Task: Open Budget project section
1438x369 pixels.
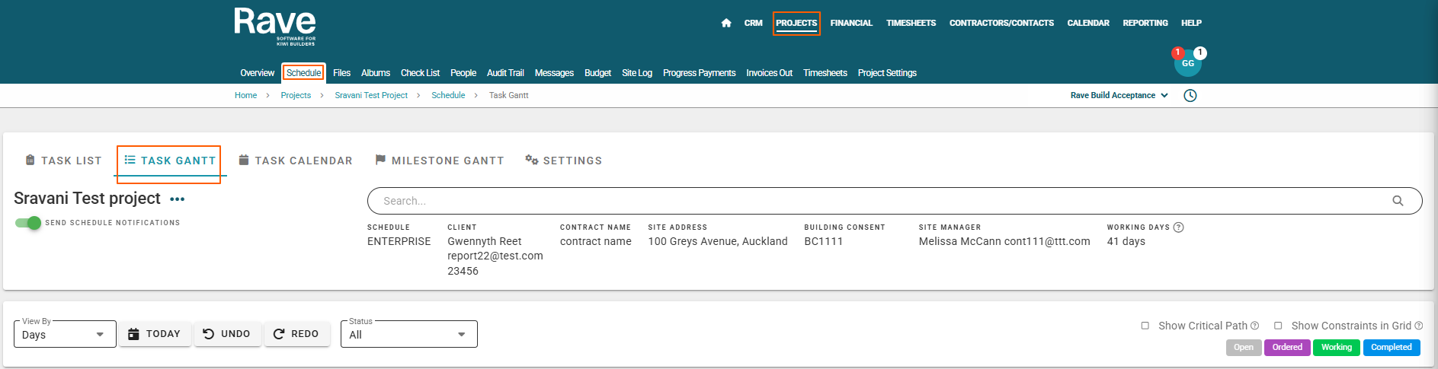Action: pyautogui.click(x=597, y=73)
